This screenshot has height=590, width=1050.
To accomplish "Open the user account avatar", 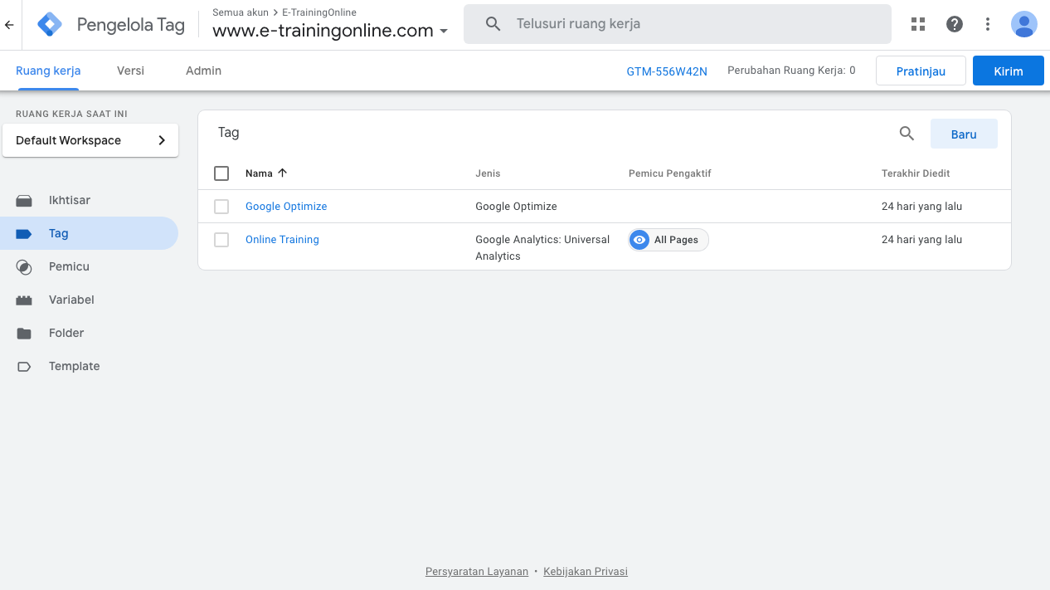I will (x=1024, y=24).
